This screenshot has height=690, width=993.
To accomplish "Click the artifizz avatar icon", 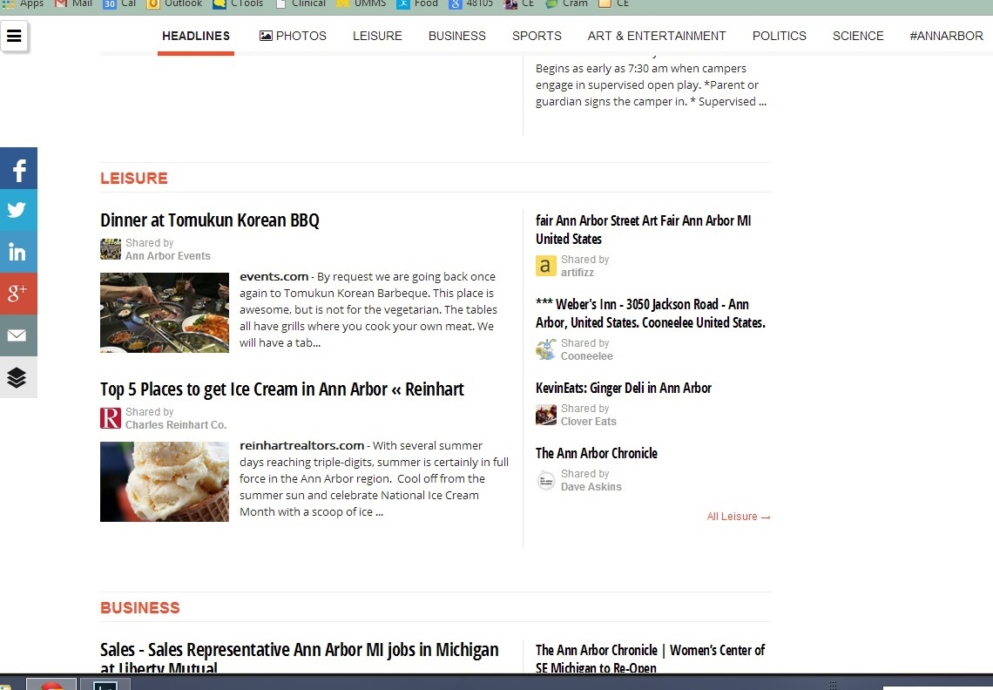I will coord(546,267).
